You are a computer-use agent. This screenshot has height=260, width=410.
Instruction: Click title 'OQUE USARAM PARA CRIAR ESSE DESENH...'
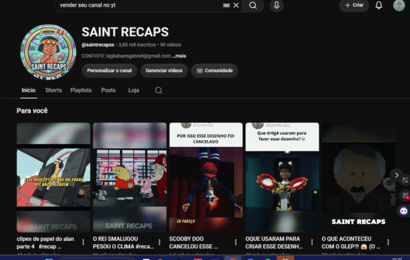tap(274, 243)
